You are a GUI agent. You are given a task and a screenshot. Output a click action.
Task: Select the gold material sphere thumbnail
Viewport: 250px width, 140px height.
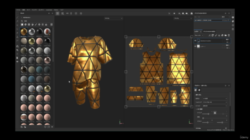[24, 31]
